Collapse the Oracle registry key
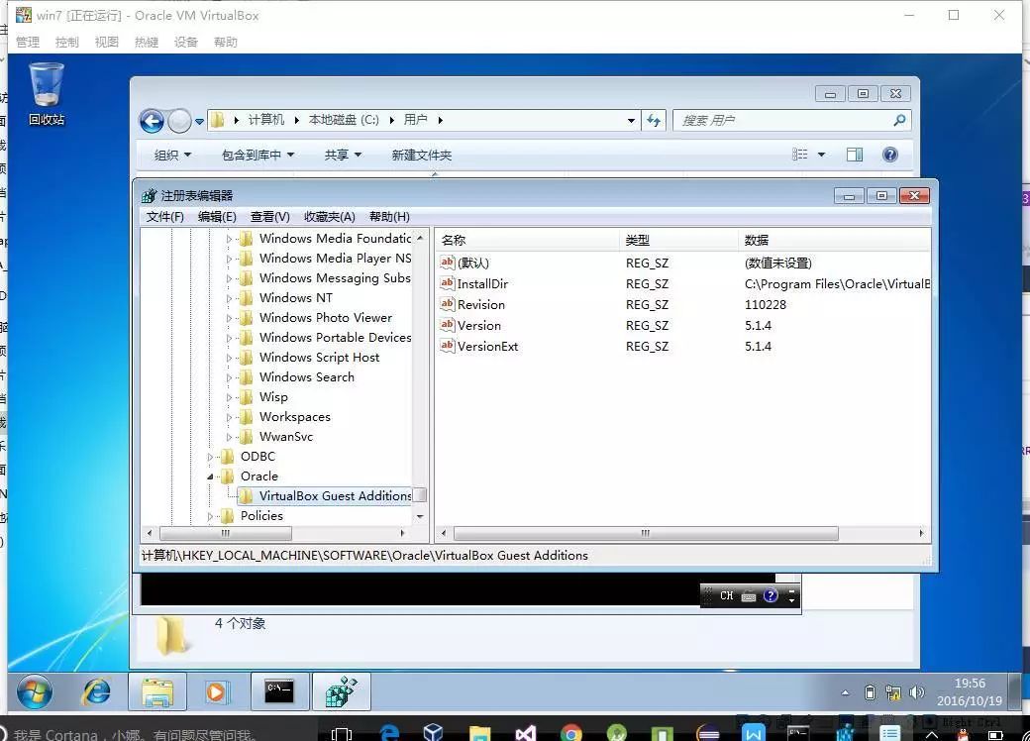The image size is (1030, 741). coord(210,476)
